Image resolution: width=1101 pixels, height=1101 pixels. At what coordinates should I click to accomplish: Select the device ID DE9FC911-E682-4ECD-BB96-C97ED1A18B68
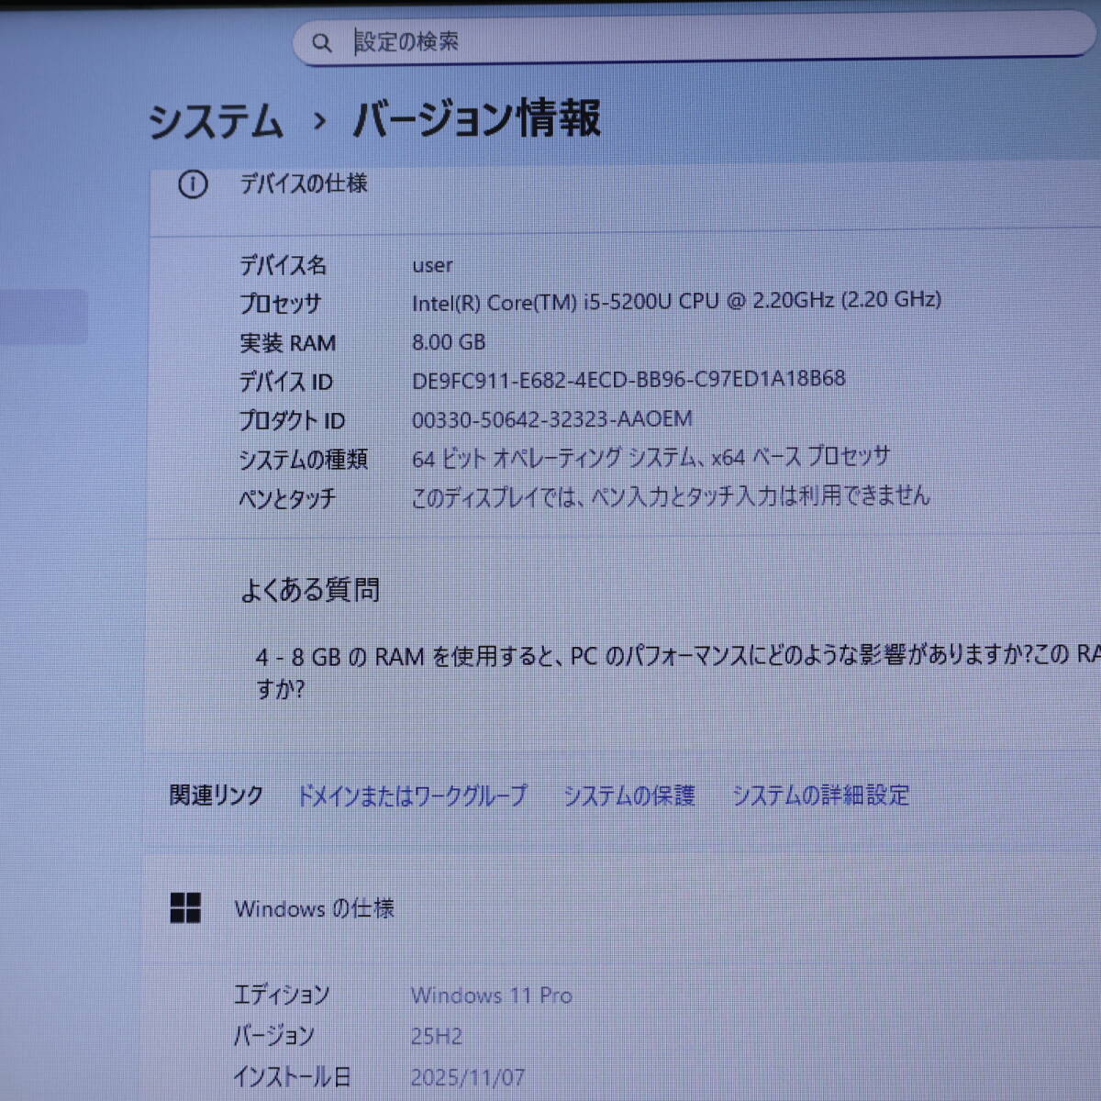[x=628, y=379]
